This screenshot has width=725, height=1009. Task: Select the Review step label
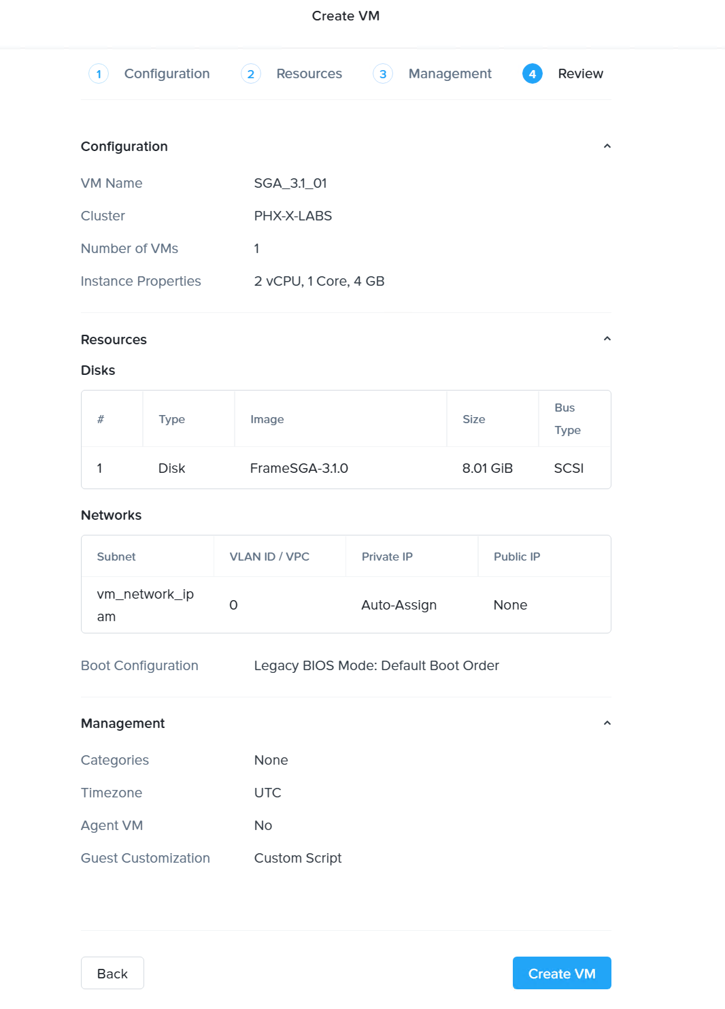580,73
